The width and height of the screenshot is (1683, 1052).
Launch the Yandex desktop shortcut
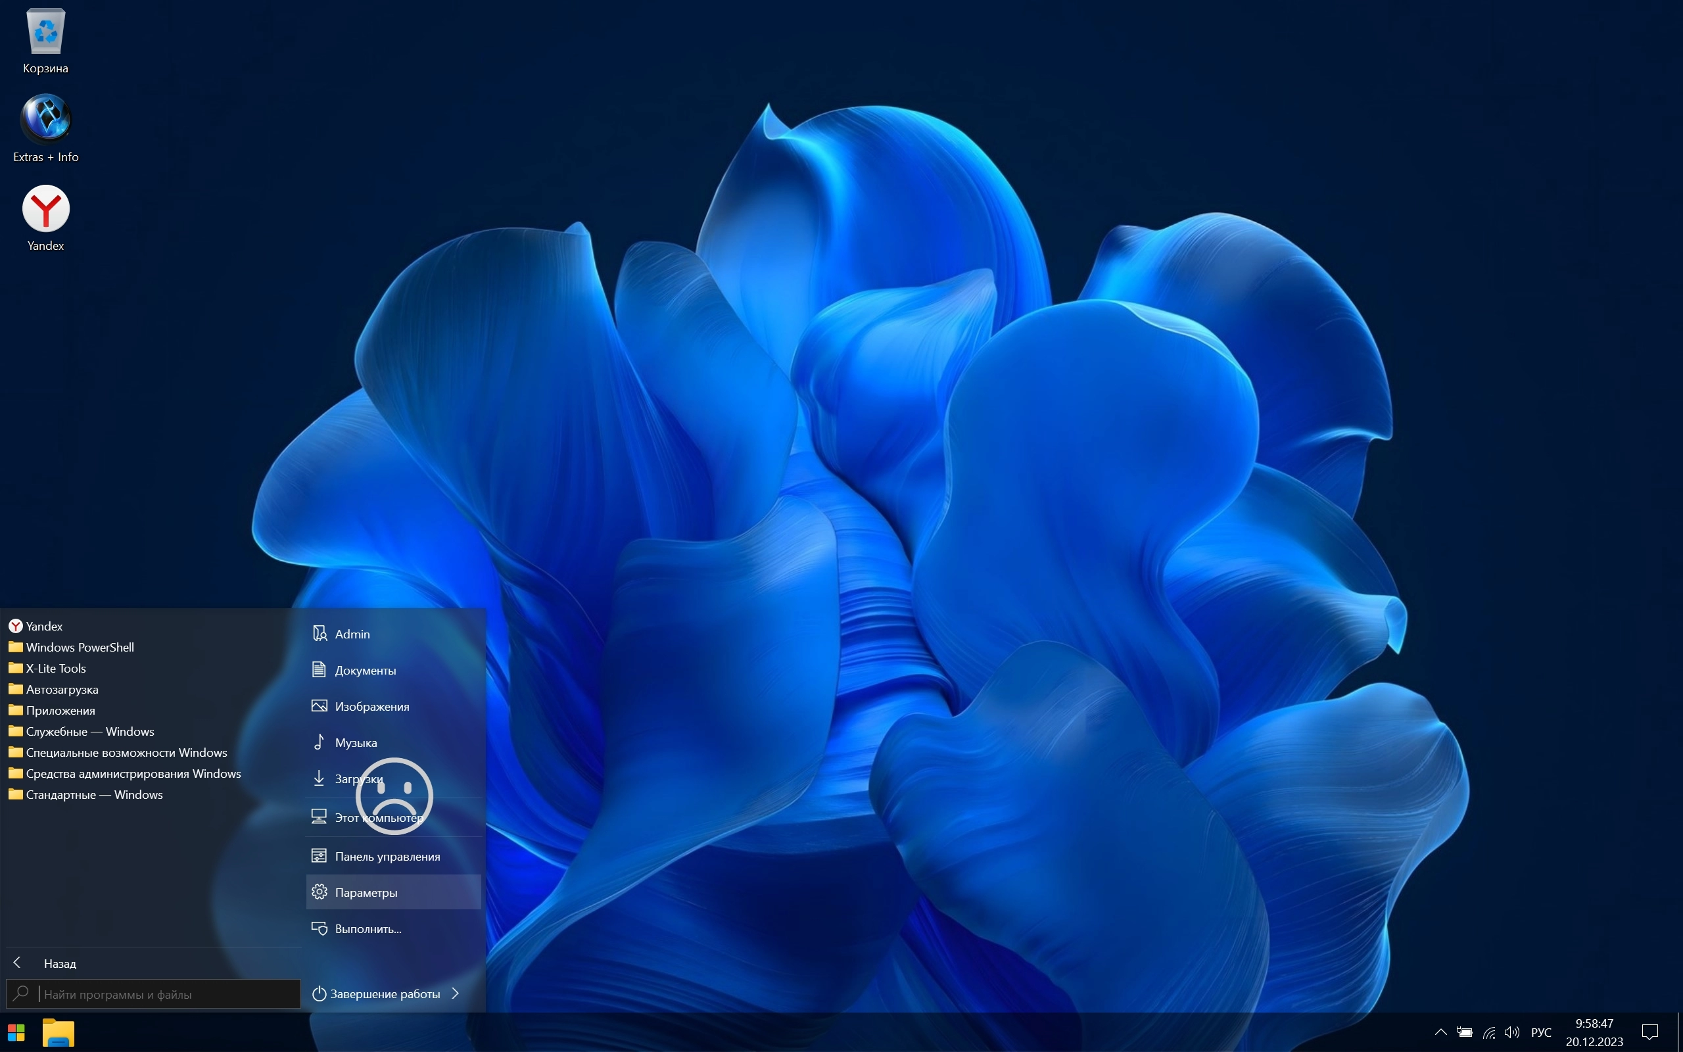pos(45,208)
